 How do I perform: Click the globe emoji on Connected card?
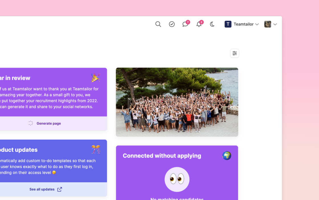[x=227, y=156]
